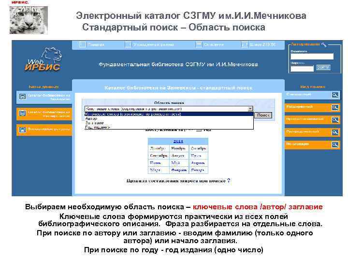The height and width of the screenshot is (261, 348).
Task: Click database icon for Каталог на Заневском
Action: [x=22, y=97]
